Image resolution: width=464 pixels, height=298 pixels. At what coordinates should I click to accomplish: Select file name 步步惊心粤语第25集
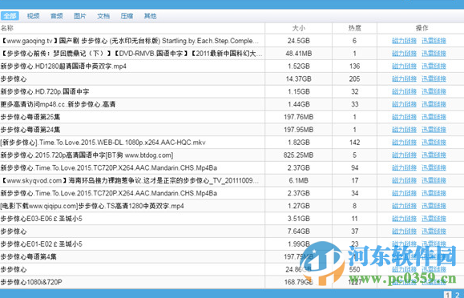pos(30,117)
